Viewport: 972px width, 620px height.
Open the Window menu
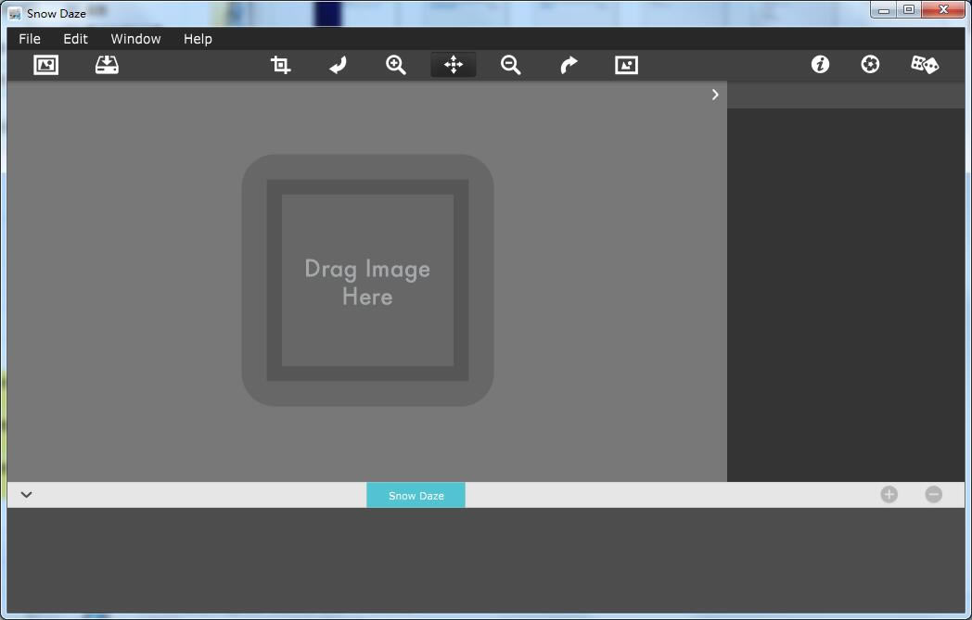click(135, 39)
